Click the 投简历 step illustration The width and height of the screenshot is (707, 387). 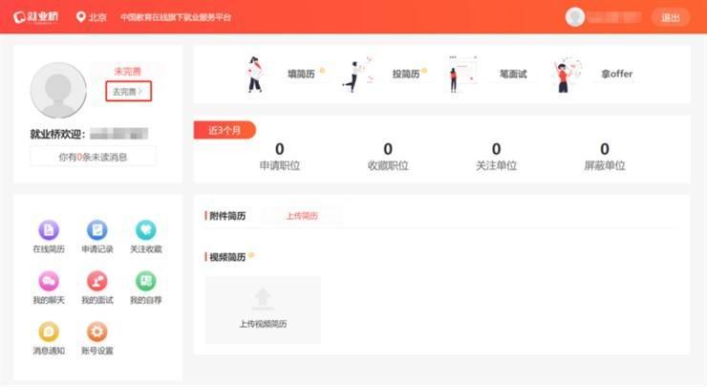pyautogui.click(x=358, y=75)
